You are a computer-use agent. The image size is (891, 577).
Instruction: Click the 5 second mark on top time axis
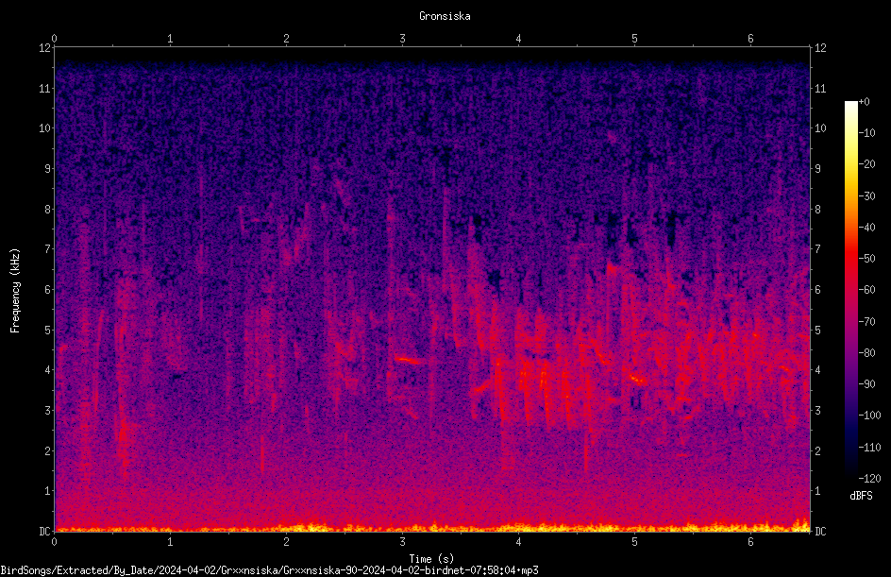[x=634, y=39]
